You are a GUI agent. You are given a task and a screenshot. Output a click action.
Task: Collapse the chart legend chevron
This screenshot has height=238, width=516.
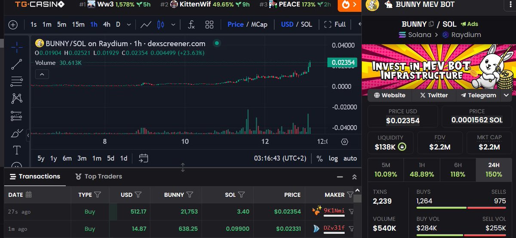coord(43,75)
